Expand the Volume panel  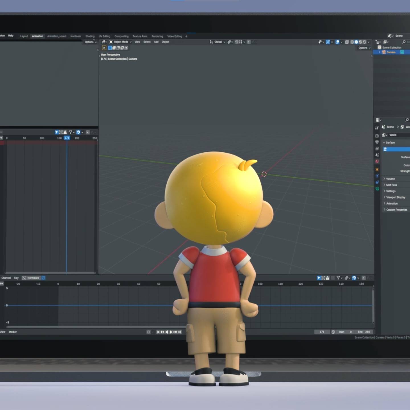(396, 179)
